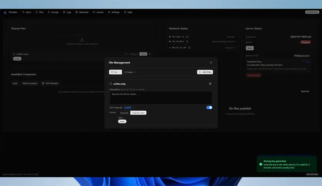Switch to the Files tab in File Management
The image size is (322, 186).
116,72
